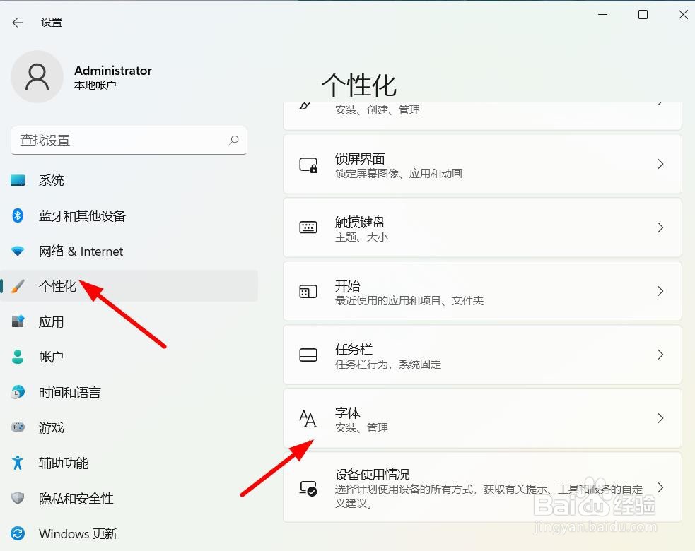Maximize the 设置 window
Image resolution: width=695 pixels, height=551 pixels.
643,15
